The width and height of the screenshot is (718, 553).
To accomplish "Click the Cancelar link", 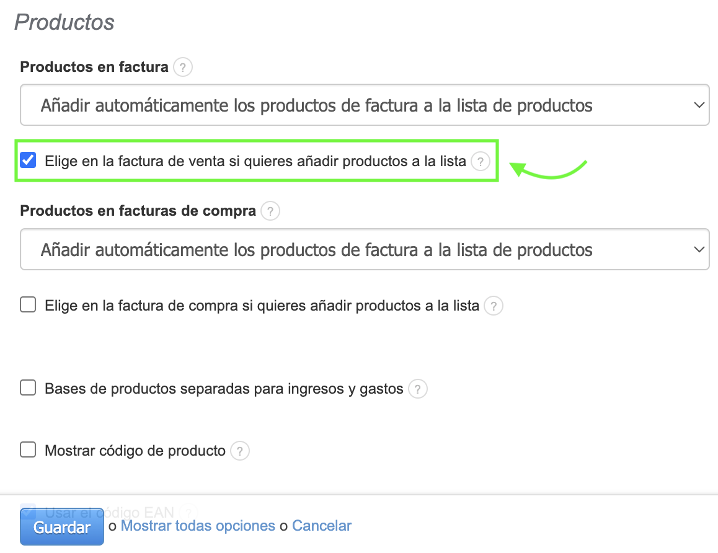I will pos(322,526).
